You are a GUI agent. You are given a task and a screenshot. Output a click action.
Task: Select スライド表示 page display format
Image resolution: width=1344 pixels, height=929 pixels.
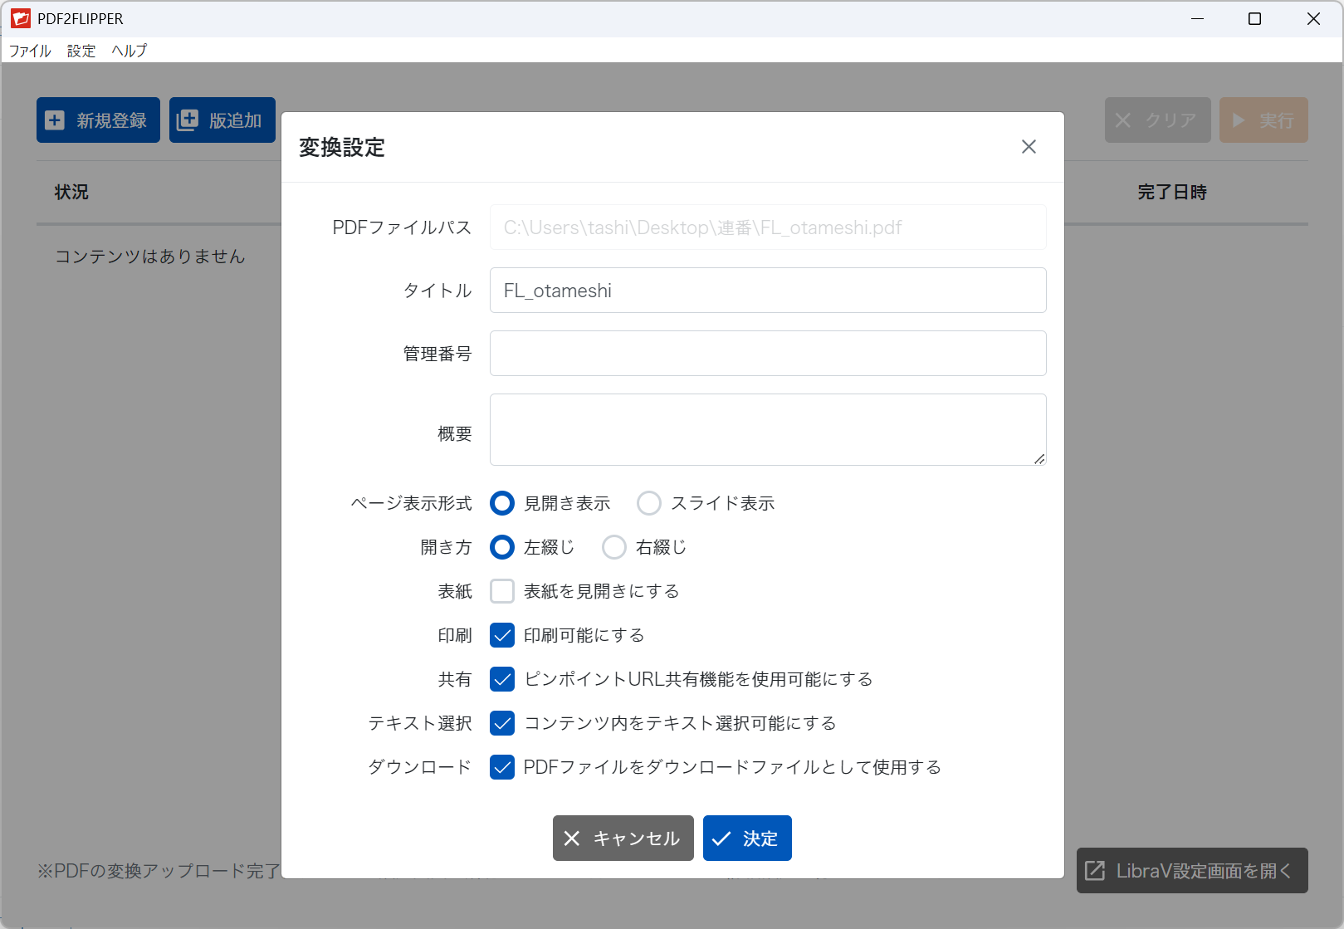[649, 503]
